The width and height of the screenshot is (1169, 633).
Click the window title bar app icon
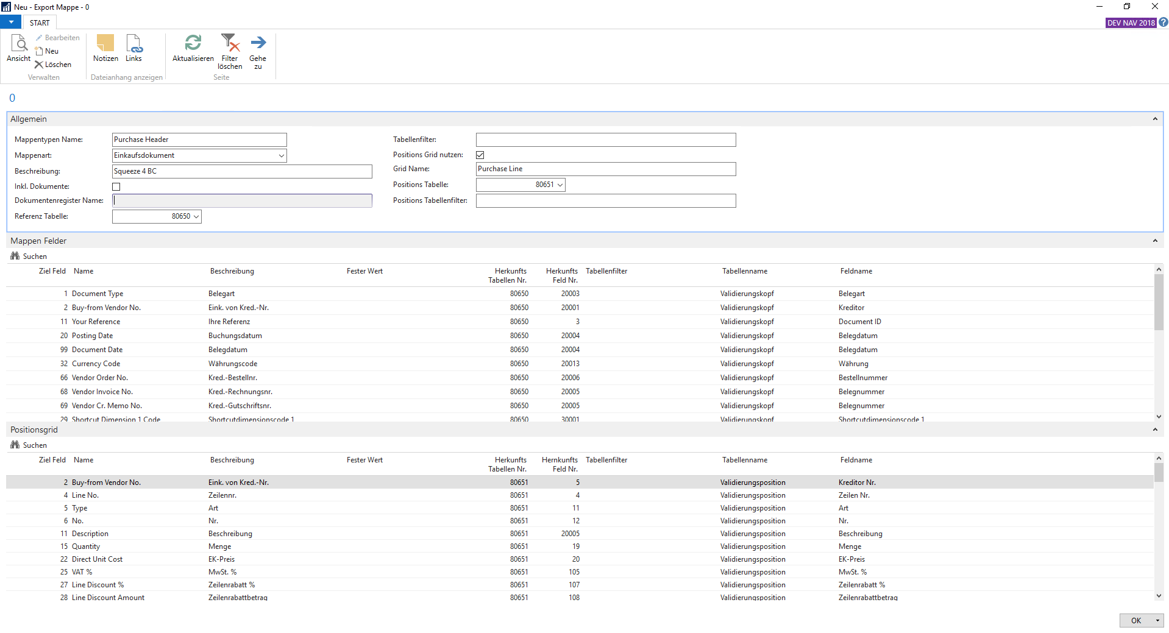point(6,7)
